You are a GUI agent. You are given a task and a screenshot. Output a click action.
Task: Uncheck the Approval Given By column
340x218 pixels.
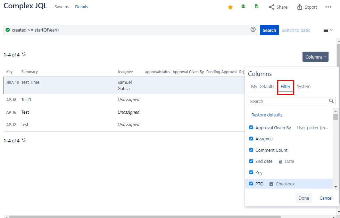251,128
